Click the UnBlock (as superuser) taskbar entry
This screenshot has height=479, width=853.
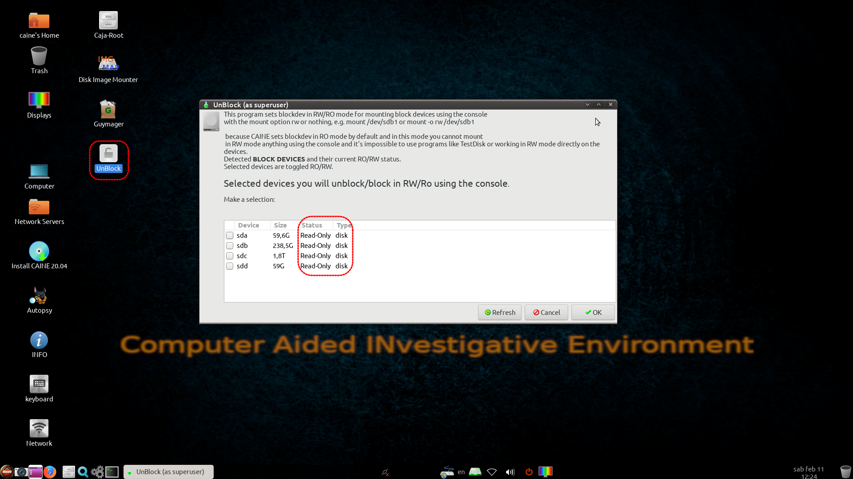(168, 472)
